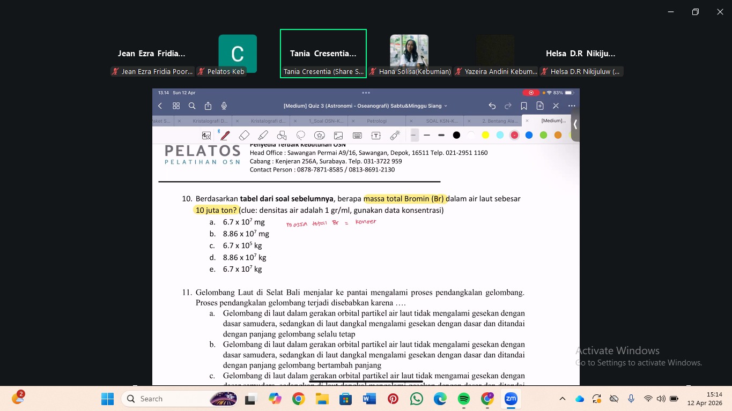Viewport: 732px width, 411px height.
Task: Bookmark the current page
Action: coord(524,106)
